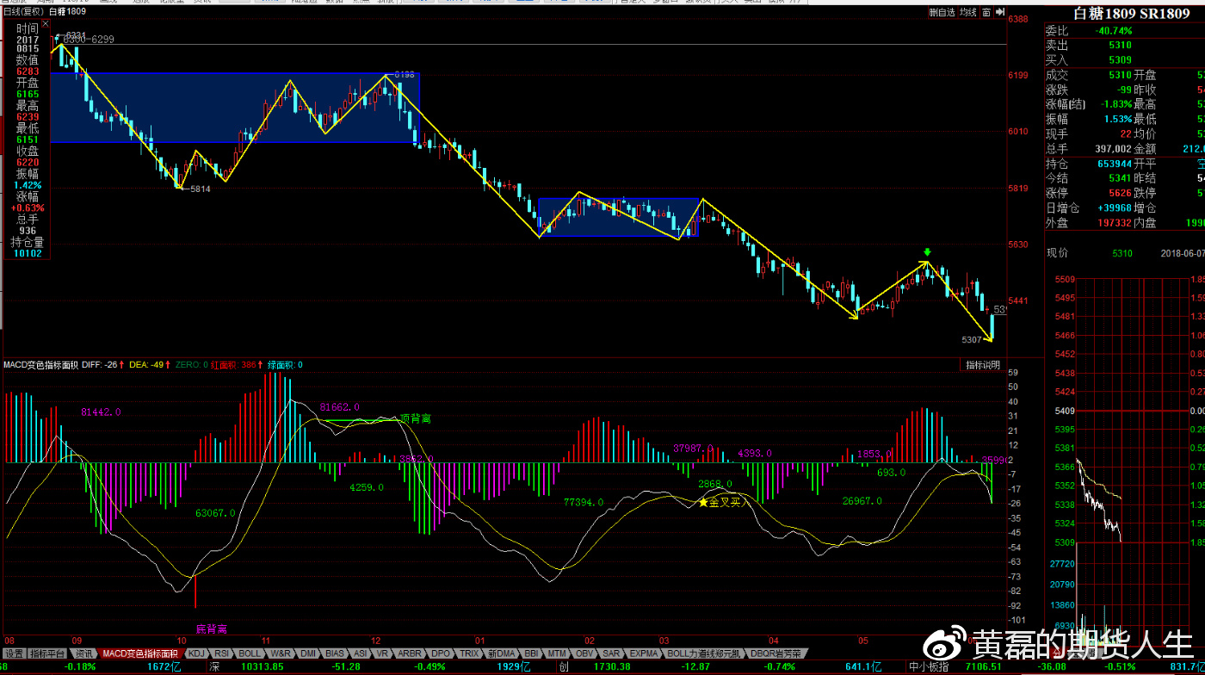
Task: Switch indicator to RSI
Action: [222, 653]
